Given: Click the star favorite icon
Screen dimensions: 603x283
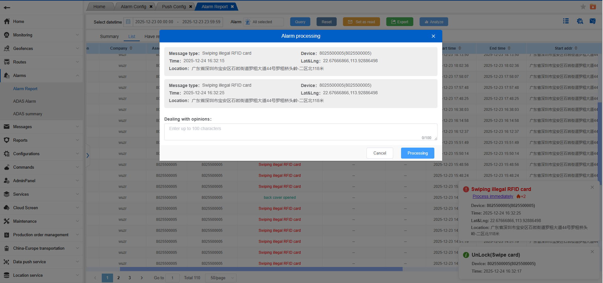Looking at the screenshot, I should click(583, 7).
